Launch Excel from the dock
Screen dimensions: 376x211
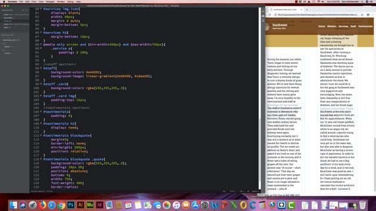coord(234,205)
